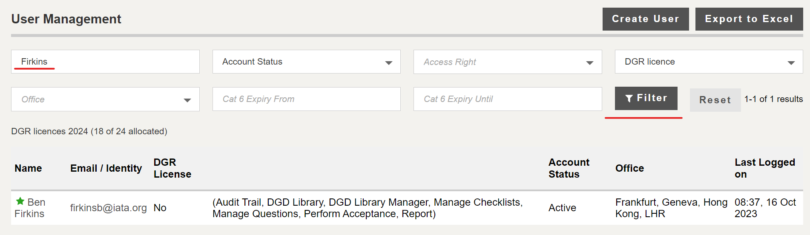The height and width of the screenshot is (235, 810).
Task: Click the funnel icon on Filter button
Action: pyautogui.click(x=629, y=99)
